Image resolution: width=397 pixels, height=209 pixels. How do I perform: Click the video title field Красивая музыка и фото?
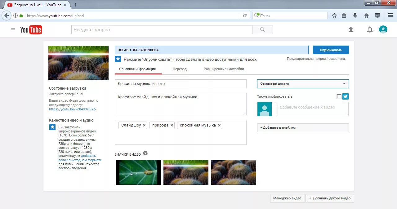tap(181, 84)
